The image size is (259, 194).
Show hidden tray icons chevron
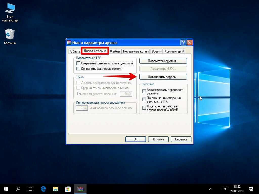pos(211,189)
